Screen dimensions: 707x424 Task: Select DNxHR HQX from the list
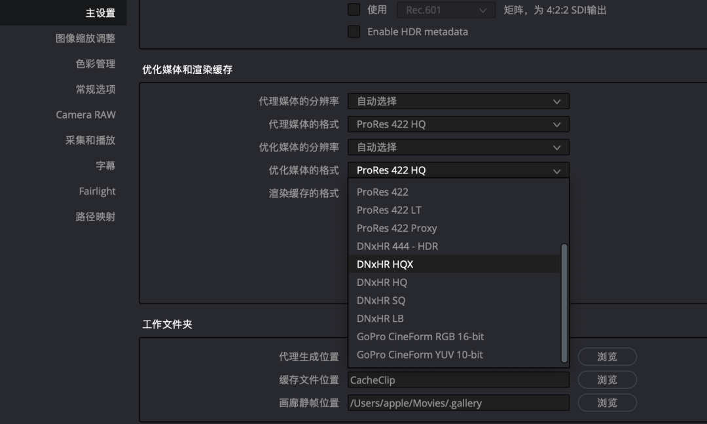(385, 264)
